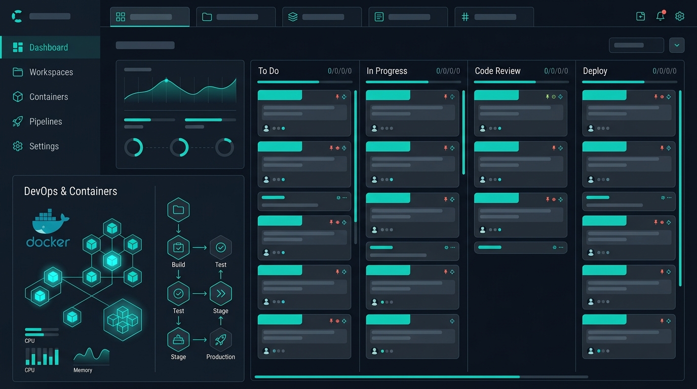Open the notification bell with red dot

tap(661, 16)
